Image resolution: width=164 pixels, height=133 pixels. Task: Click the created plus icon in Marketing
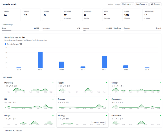pos(5,86)
